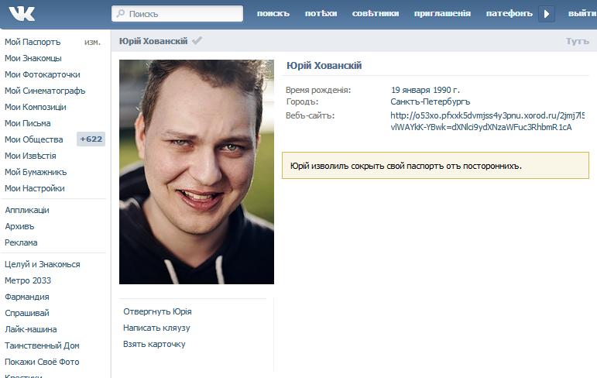Click the +622 counter next to Мои Общества
Image resolution: width=597 pixels, height=378 pixels.
[x=91, y=139]
